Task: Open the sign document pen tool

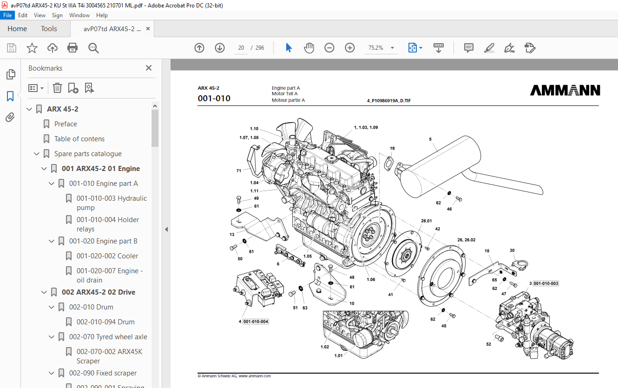Action: point(509,48)
